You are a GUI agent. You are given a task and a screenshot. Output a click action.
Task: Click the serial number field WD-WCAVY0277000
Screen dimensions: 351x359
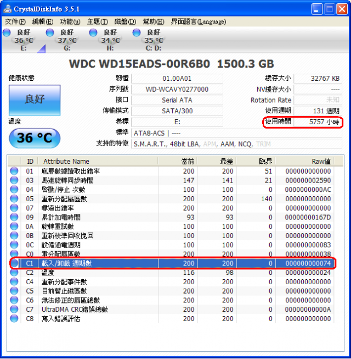tap(177, 89)
